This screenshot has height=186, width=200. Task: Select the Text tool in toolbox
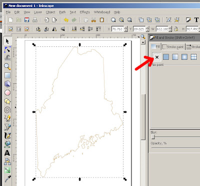(x=7, y=153)
